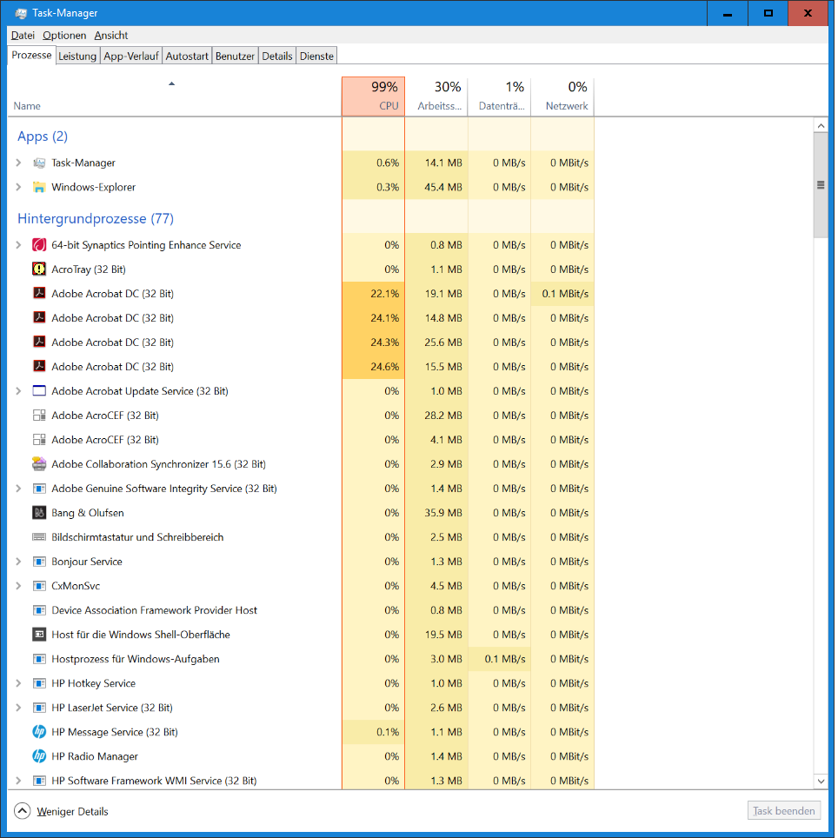Expand the CxMonSvc row
The width and height of the screenshot is (838, 838).
19,586
